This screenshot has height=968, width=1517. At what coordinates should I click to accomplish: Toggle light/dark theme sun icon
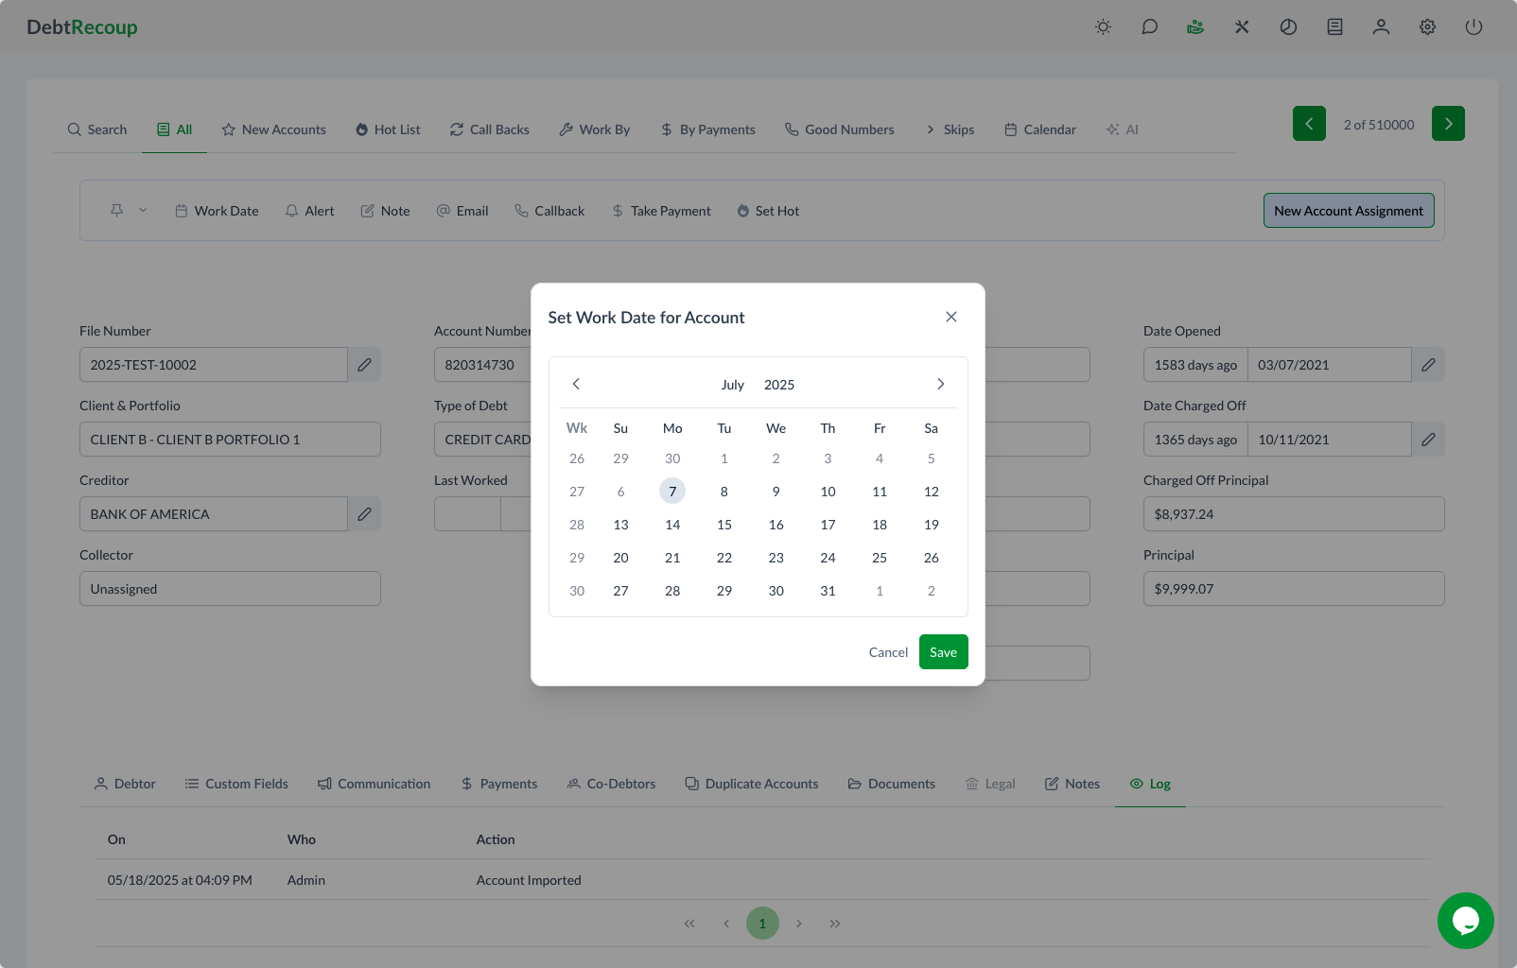pos(1103,27)
